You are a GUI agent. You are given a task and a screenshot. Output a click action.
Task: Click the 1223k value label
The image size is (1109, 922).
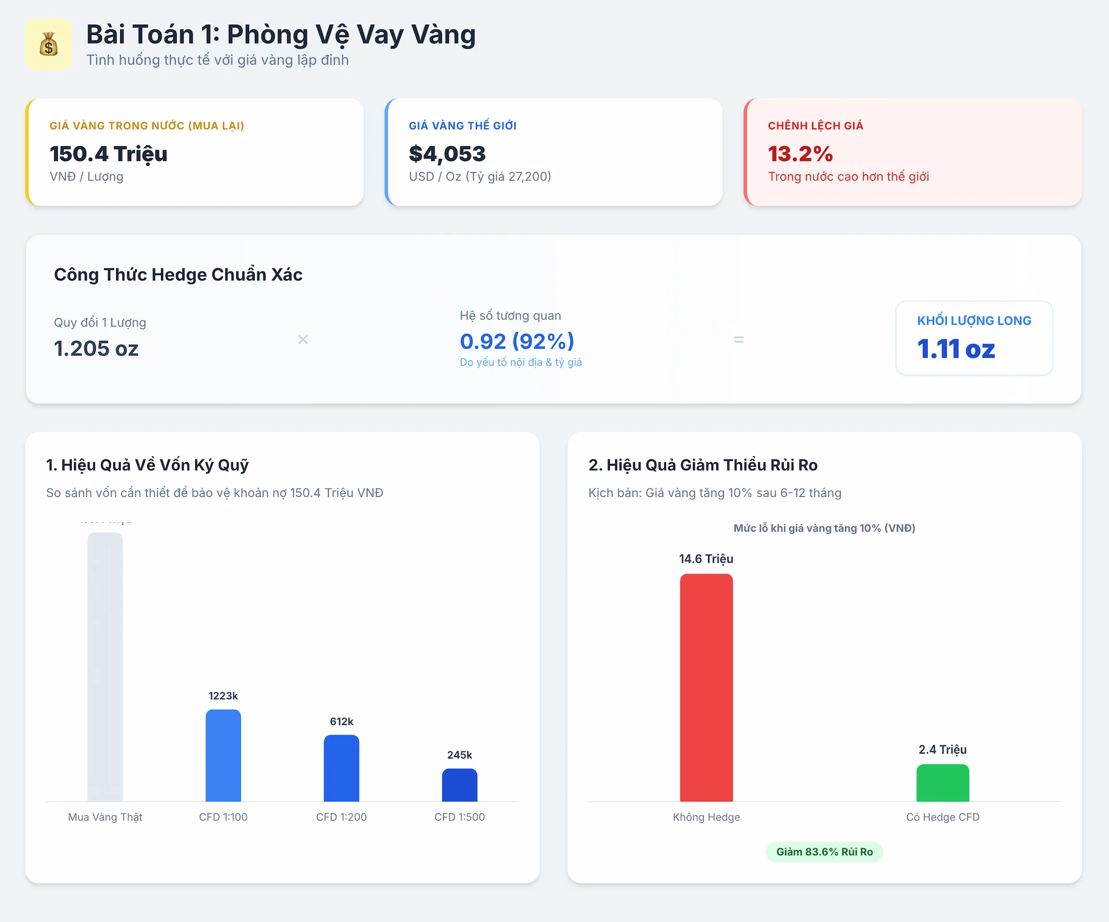(223, 696)
